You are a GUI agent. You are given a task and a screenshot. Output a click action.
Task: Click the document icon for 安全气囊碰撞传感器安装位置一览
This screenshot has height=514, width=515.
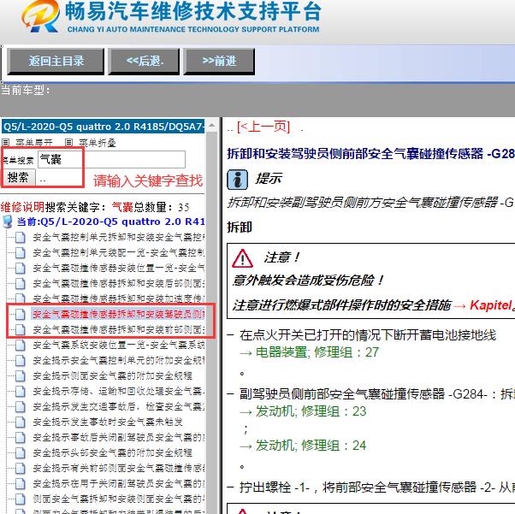pos(21,269)
